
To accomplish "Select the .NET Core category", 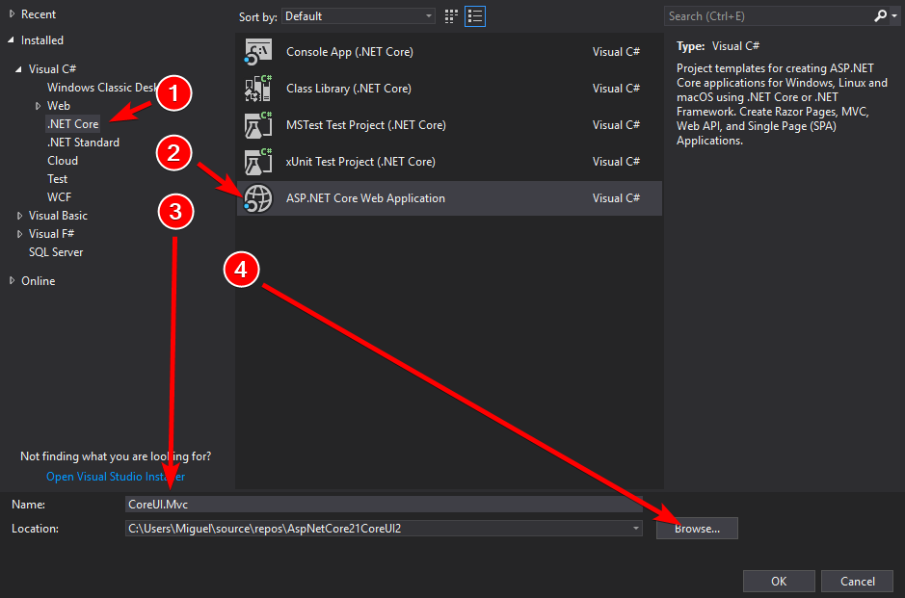I will [x=72, y=124].
